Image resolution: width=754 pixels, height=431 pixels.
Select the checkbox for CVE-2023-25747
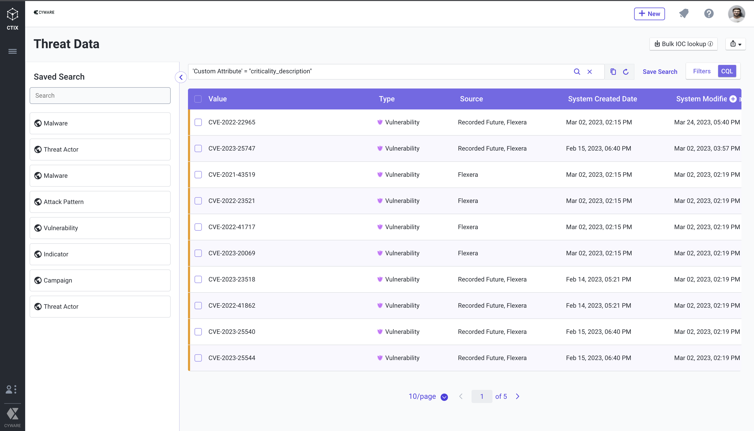[x=198, y=148]
